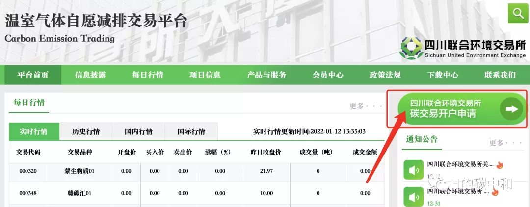Click 更多 link in 通知公告 panel
The image size is (530, 207).
[x=505, y=143]
